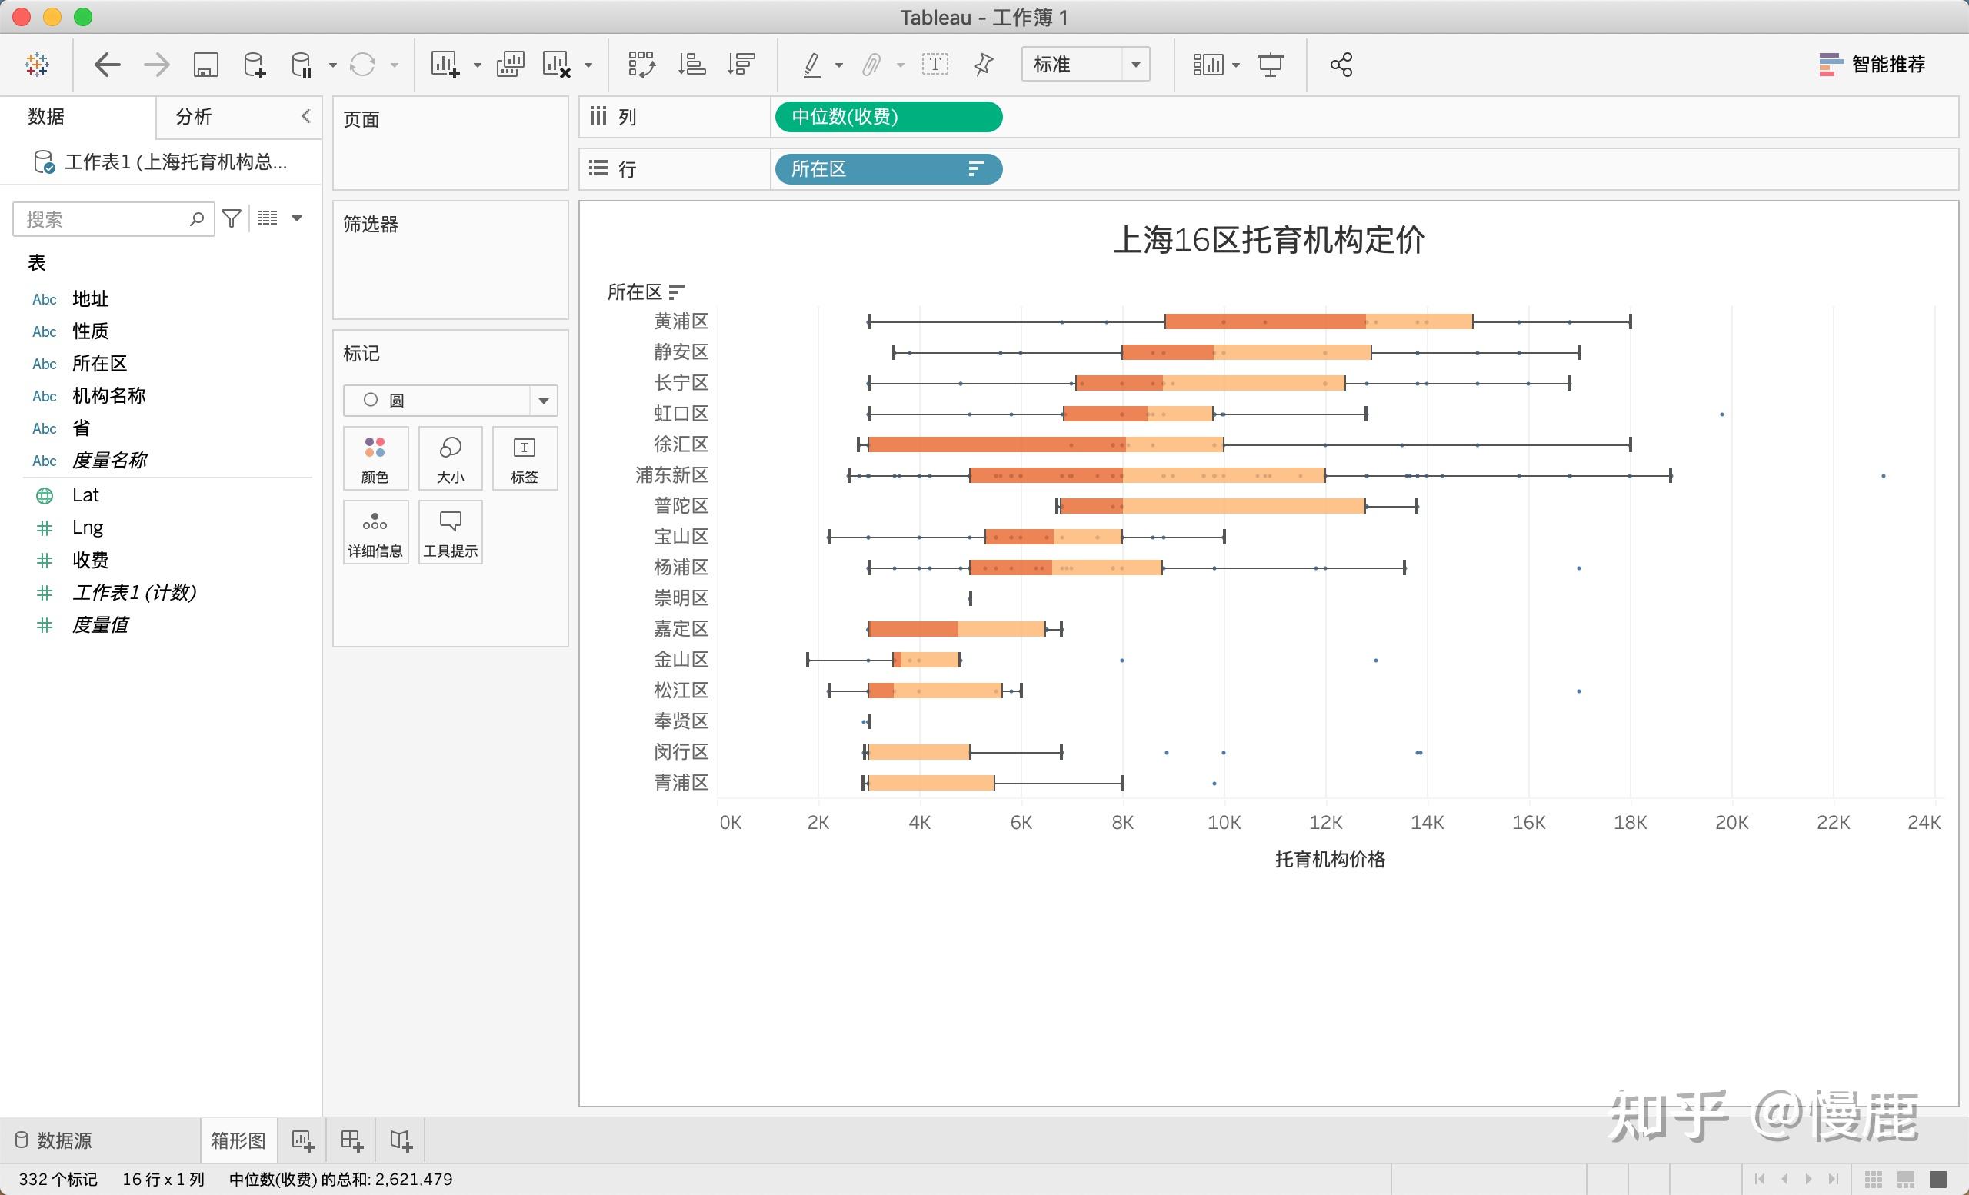Click the 详细信息 detail marks button
The image size is (1969, 1195).
coord(375,532)
